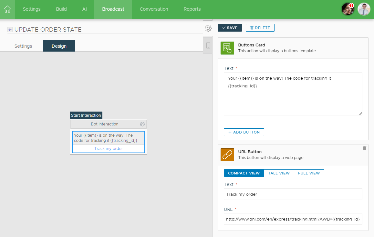Click the URL Button link icon
Screen dimensions: 374x237
[227, 155]
